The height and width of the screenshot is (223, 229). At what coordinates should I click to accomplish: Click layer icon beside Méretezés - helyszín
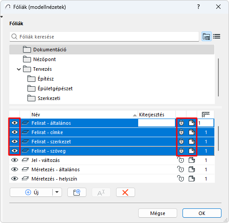click(x=25, y=179)
